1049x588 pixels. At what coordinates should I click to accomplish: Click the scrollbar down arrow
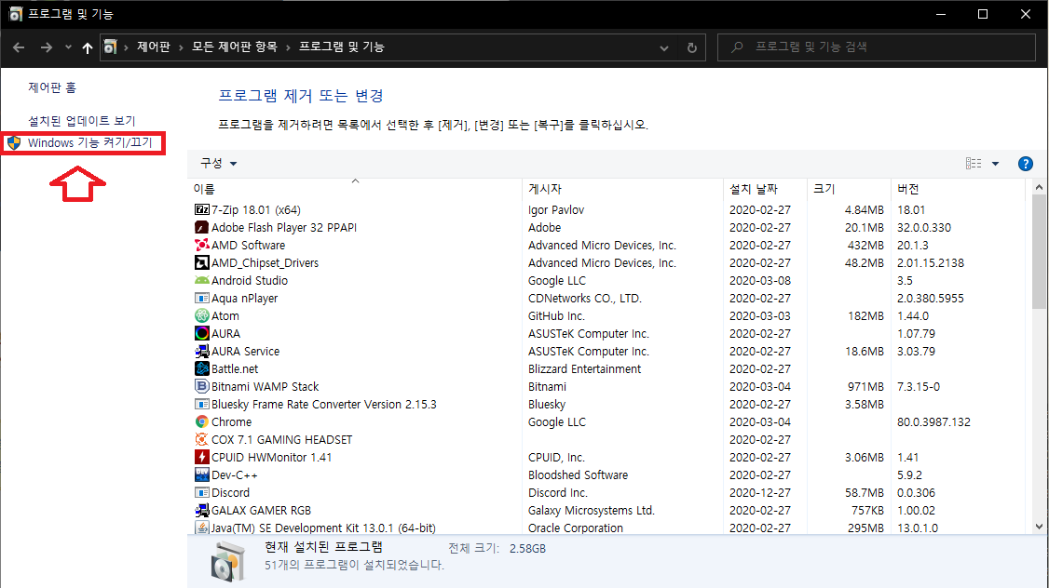[x=1039, y=527]
